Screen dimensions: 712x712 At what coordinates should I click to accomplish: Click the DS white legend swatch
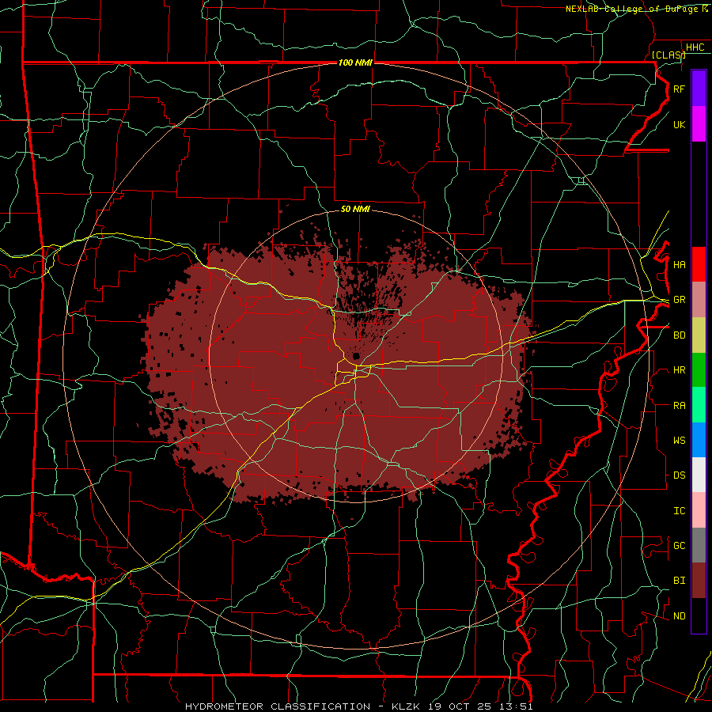[x=699, y=475]
